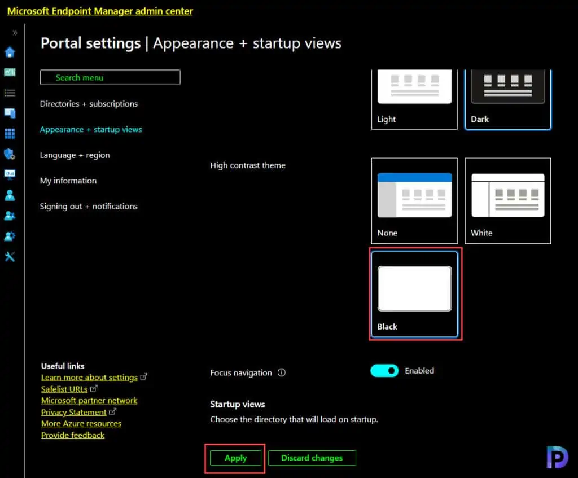Select the Dark theme card
This screenshot has height=478, width=578.
(508, 99)
